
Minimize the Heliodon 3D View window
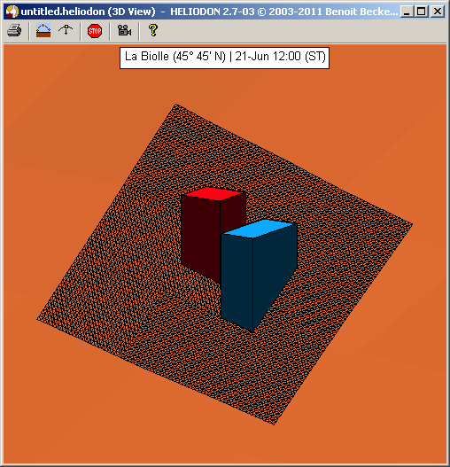[x=407, y=12]
